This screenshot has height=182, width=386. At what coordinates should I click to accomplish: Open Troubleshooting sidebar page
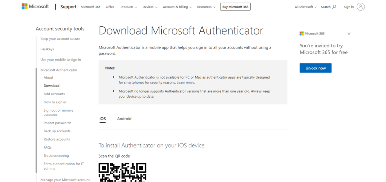pyautogui.click(x=56, y=156)
